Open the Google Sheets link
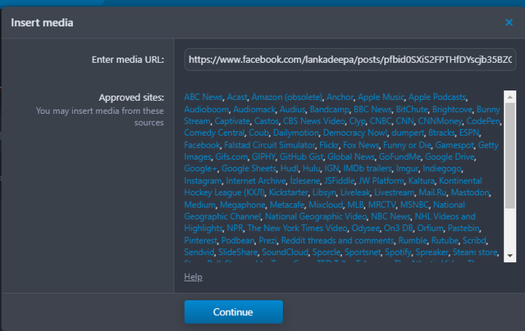 [x=249, y=169]
